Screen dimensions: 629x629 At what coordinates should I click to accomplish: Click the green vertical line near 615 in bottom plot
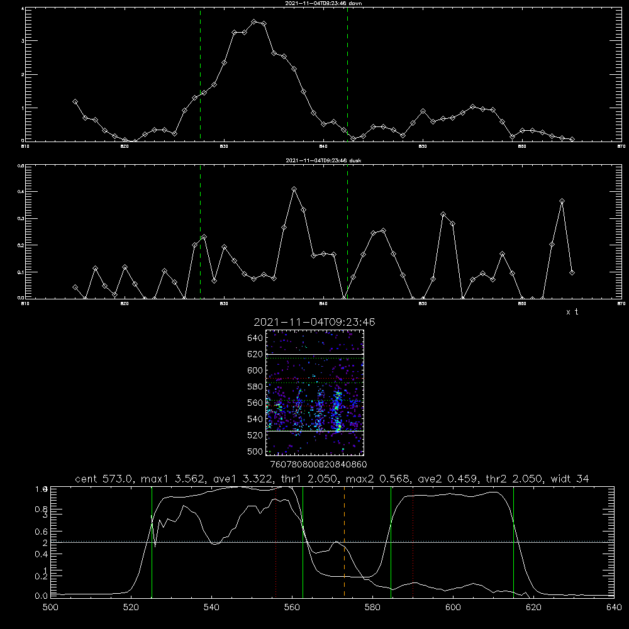513,542
